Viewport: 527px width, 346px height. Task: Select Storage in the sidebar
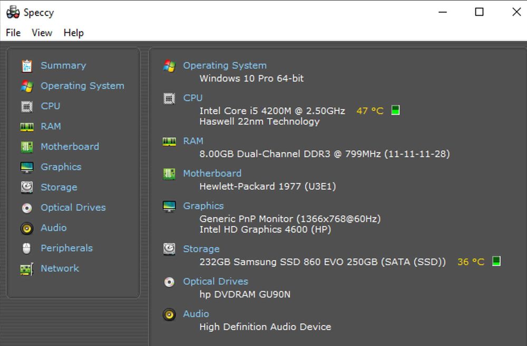pyautogui.click(x=59, y=187)
